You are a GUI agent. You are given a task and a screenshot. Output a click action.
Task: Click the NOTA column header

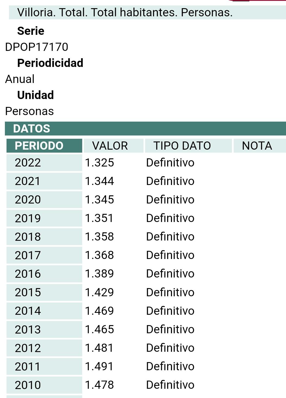tap(260, 146)
